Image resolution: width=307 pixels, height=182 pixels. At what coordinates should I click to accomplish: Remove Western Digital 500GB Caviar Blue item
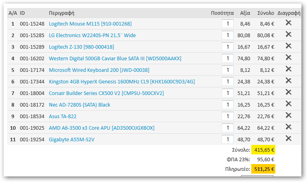(289, 57)
